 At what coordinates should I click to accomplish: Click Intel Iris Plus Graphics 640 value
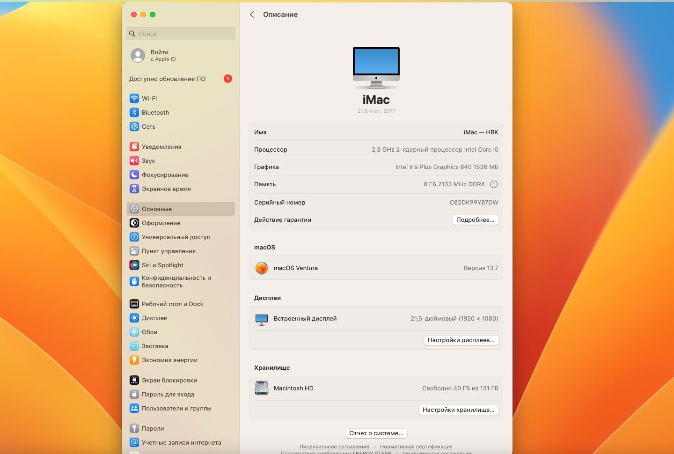pyautogui.click(x=447, y=167)
